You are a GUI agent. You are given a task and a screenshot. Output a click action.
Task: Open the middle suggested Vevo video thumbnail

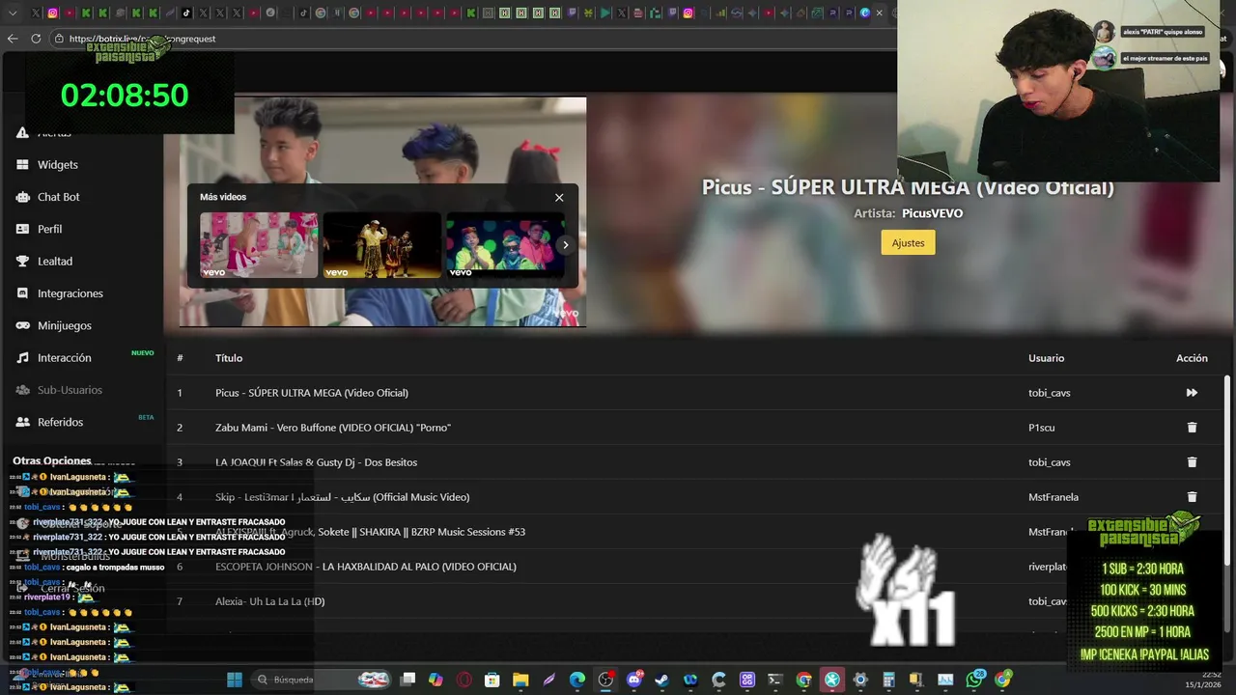(381, 245)
